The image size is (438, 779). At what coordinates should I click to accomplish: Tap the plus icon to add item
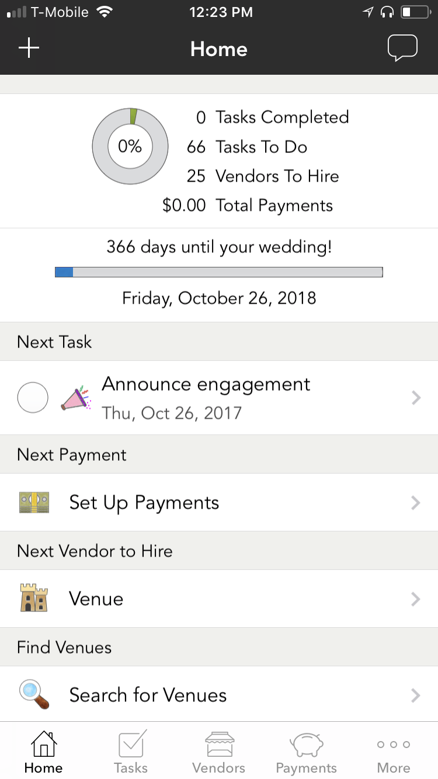(x=29, y=48)
